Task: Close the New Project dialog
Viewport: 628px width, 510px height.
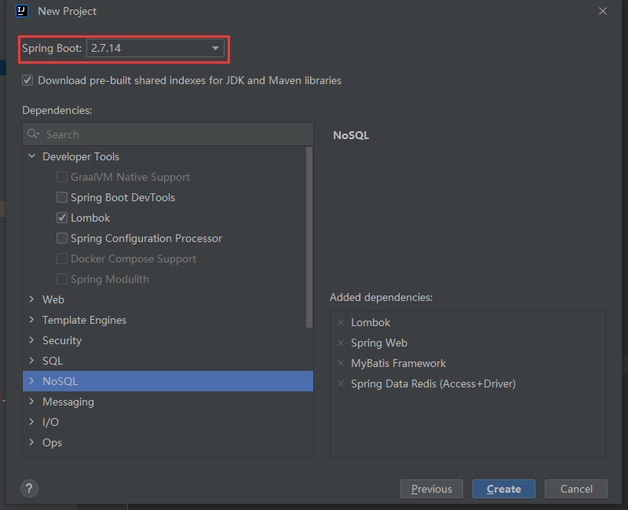Action: click(x=603, y=11)
